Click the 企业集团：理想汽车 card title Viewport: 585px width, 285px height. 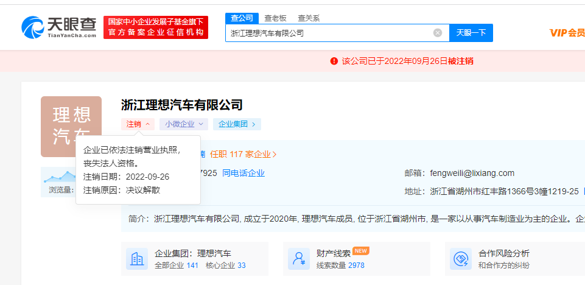pos(193,254)
